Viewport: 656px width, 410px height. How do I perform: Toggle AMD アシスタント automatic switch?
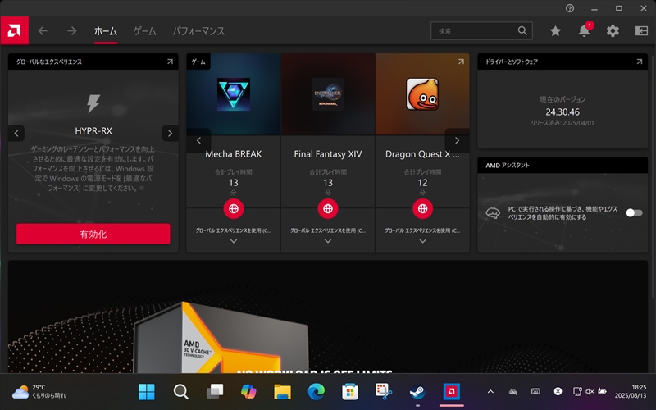click(634, 213)
